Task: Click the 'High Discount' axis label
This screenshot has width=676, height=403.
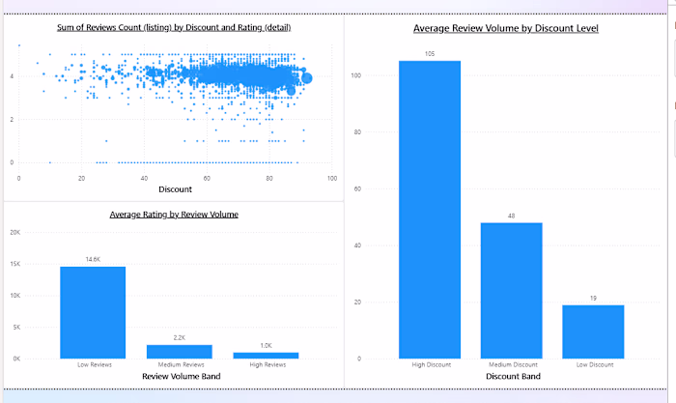Action: point(431,364)
